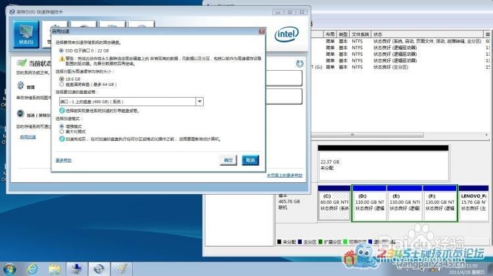This screenshot has width=493, height=276.
Task: Click the black 未分配 legend swatch
Action: coord(279,242)
